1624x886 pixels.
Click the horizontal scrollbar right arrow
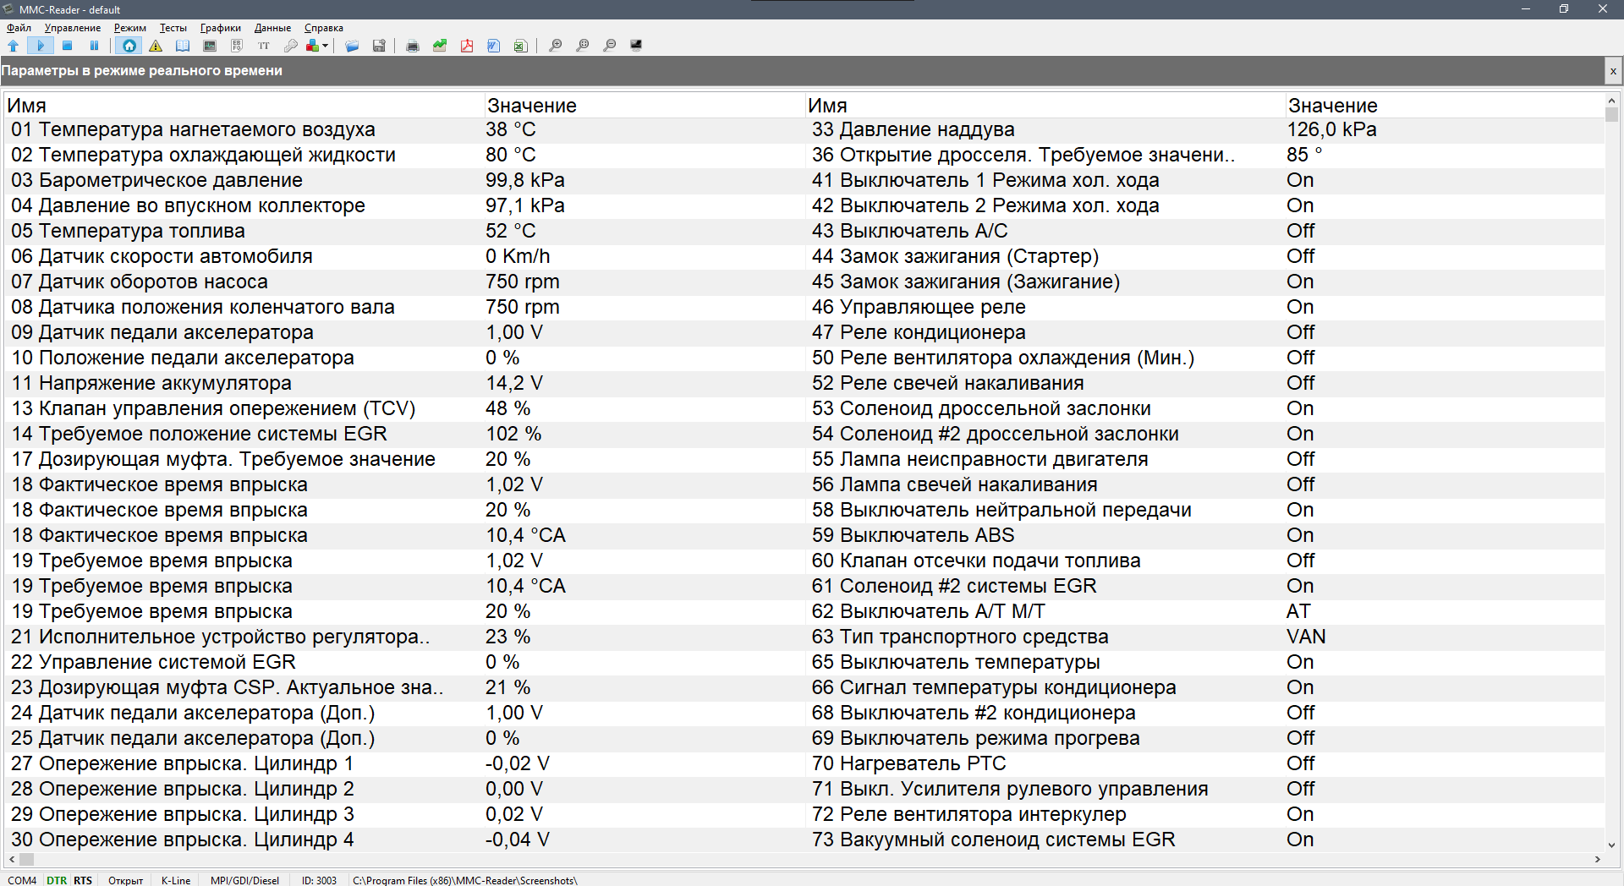(x=1597, y=859)
